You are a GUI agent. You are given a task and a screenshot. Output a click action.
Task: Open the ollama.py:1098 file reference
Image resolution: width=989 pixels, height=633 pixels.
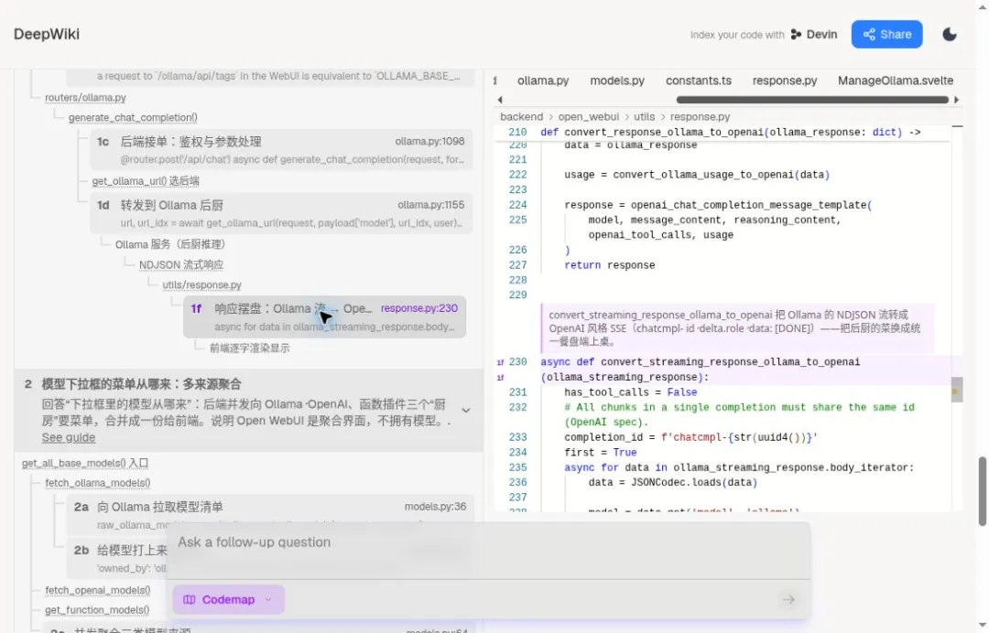[x=429, y=142]
